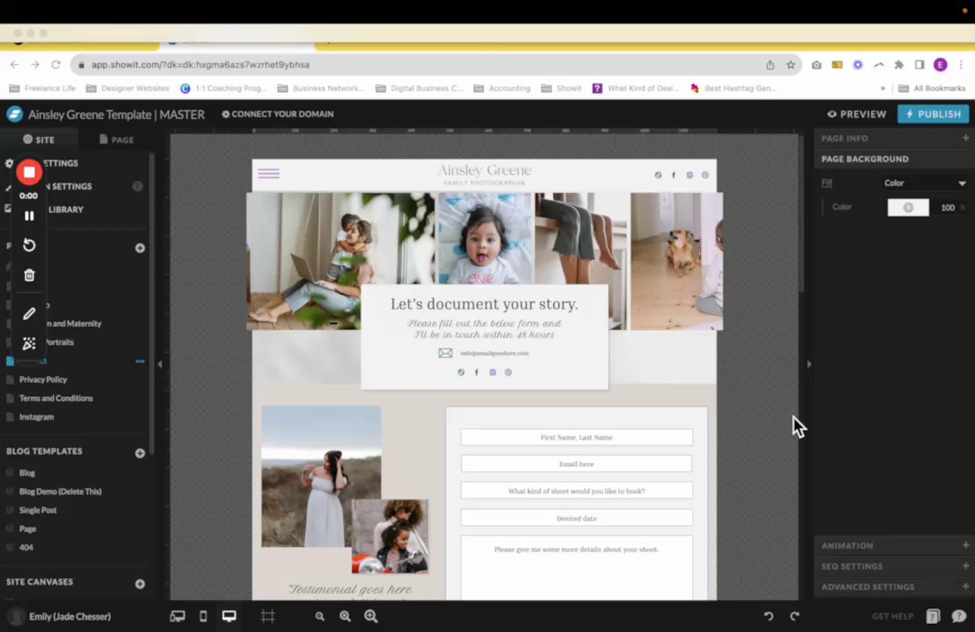Image resolution: width=975 pixels, height=632 pixels.
Task: Stop the screen recording with red button
Action: 29,172
